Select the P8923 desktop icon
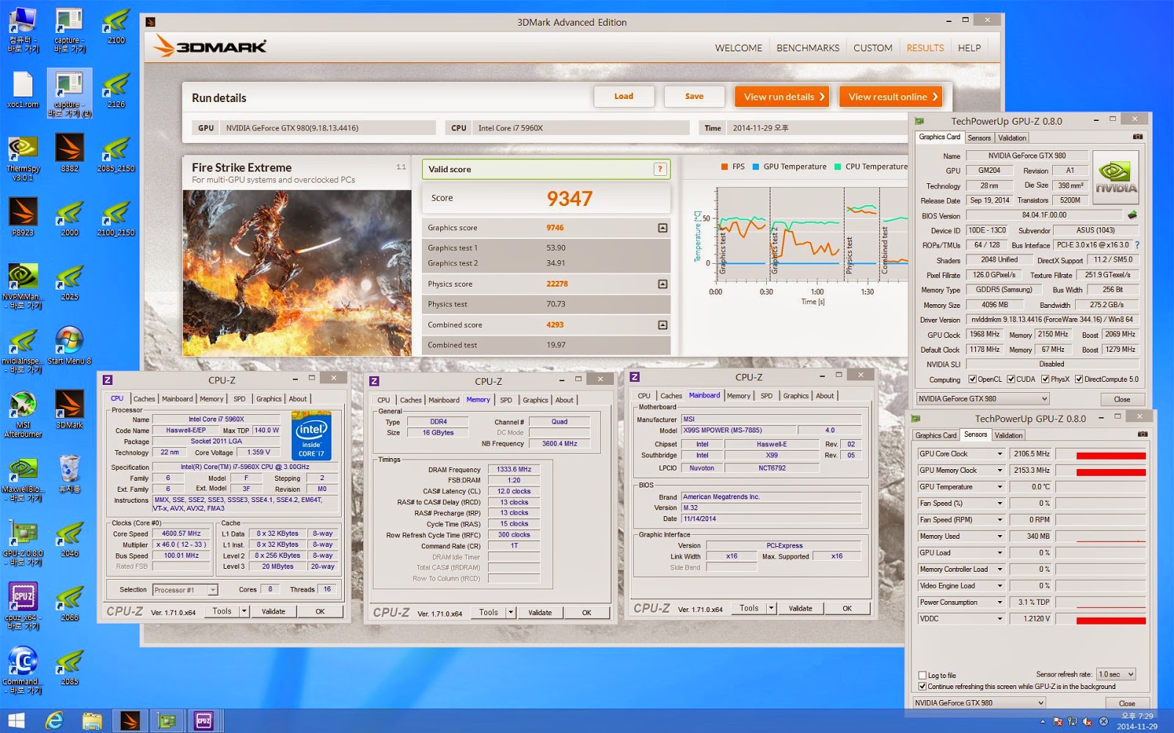Viewport: 1174px width, 733px height. pyautogui.click(x=23, y=217)
